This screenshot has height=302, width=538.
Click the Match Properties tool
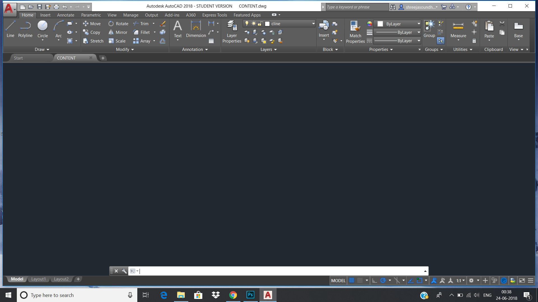tap(355, 31)
